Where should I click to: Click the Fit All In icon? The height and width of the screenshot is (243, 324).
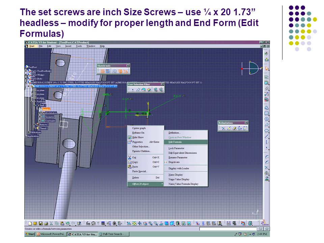pos(134,223)
